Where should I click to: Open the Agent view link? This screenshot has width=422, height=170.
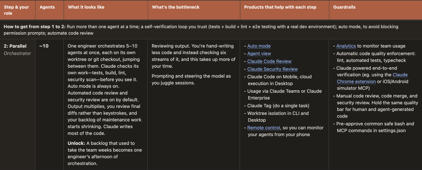[259, 54]
